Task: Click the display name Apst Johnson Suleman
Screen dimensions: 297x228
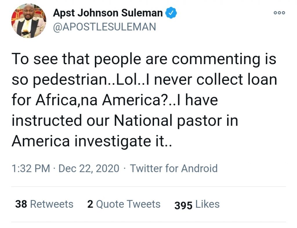Action: click(108, 13)
